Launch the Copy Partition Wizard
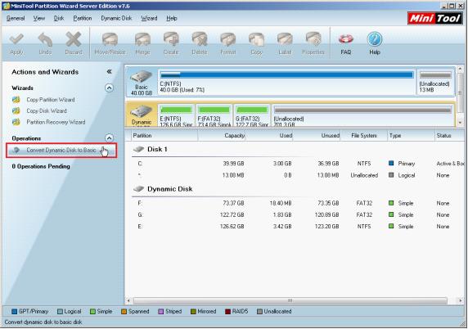The height and width of the screenshot is (329, 468). point(51,100)
